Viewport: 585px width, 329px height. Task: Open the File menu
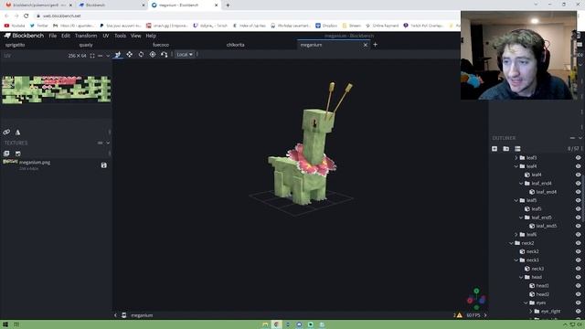coord(53,36)
